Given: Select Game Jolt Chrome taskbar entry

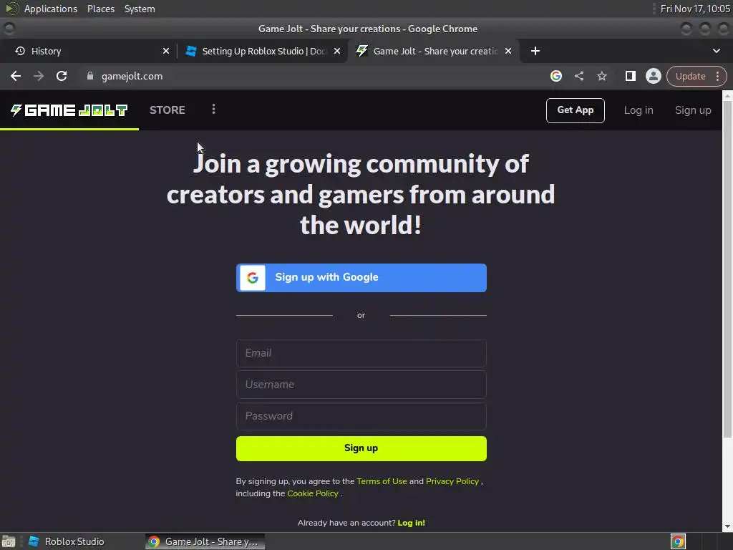Looking at the screenshot, I should click(x=205, y=541).
